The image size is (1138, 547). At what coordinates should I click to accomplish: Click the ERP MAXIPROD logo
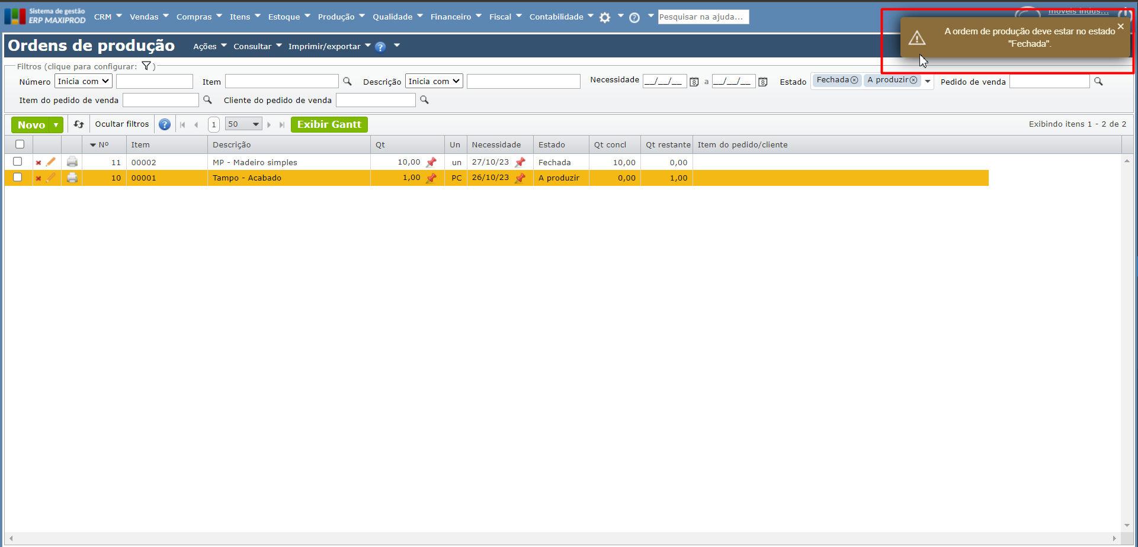45,16
